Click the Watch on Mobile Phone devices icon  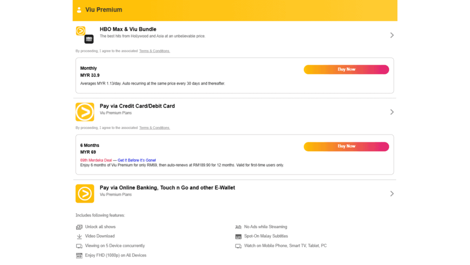pyautogui.click(x=238, y=246)
